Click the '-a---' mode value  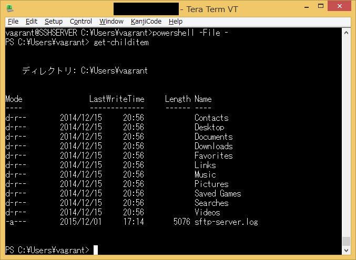(x=16, y=222)
